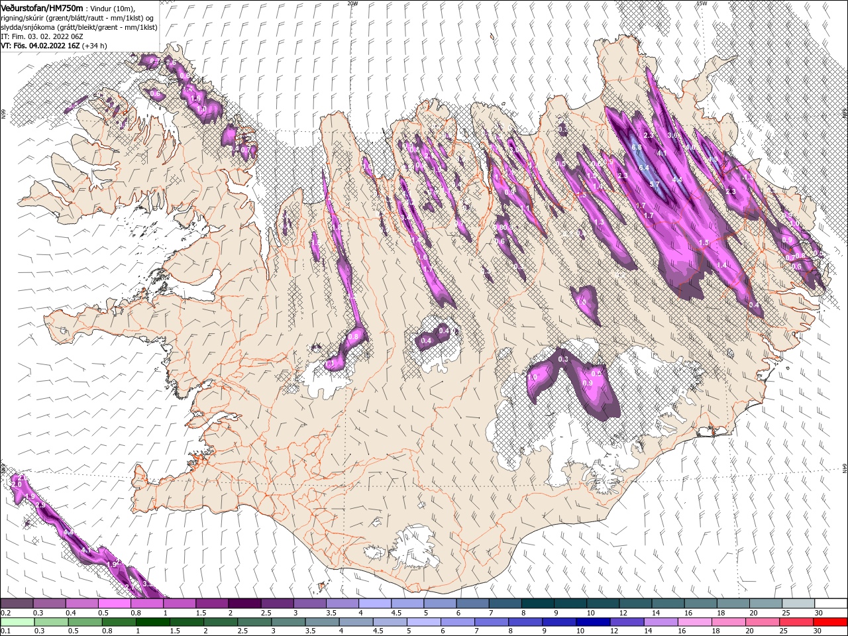848x636 pixels.
Task: Click the '25' label in the snow legend row
Action: 785,613
